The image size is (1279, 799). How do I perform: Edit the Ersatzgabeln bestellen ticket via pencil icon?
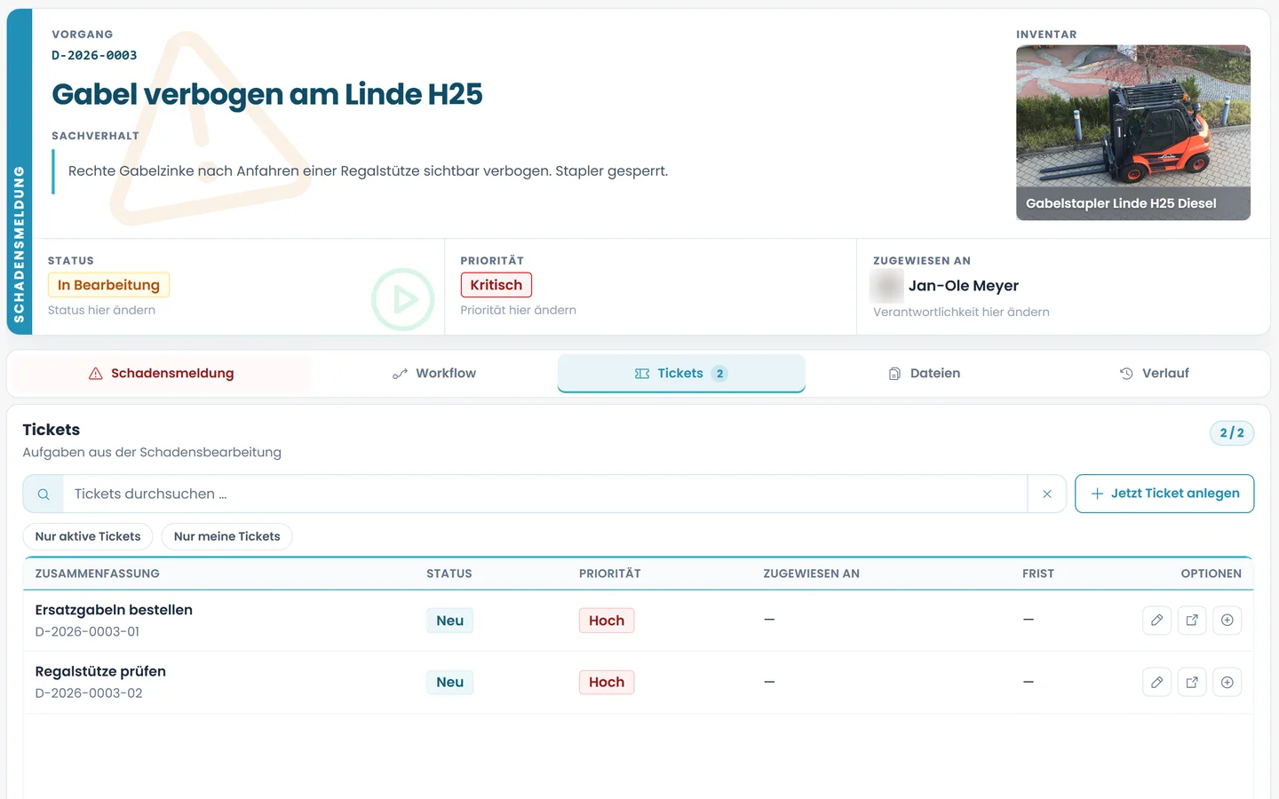coord(1156,621)
